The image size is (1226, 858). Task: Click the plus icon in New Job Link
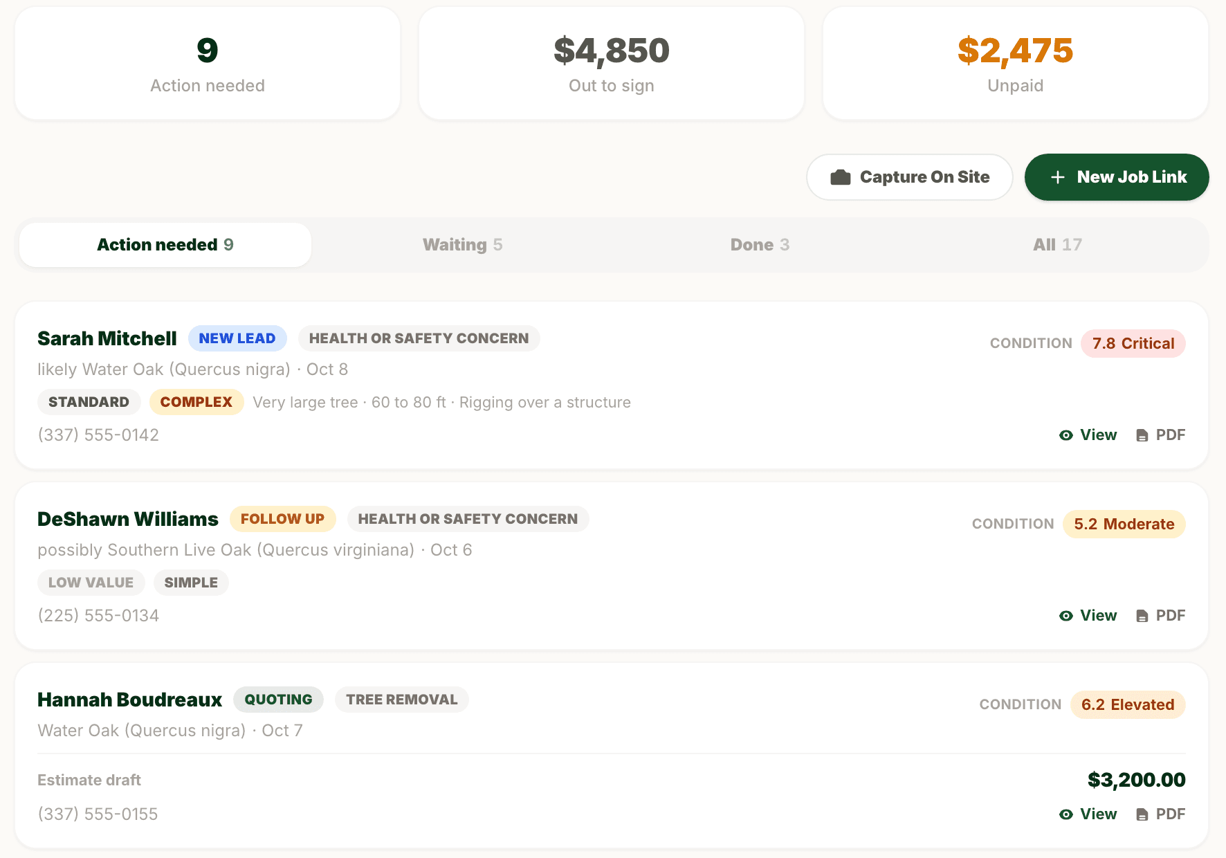[1057, 177]
